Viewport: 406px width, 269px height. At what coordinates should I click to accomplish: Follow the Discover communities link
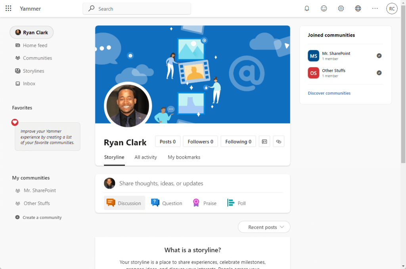pos(329,93)
